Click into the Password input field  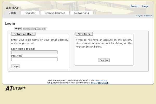[x=34, y=59]
